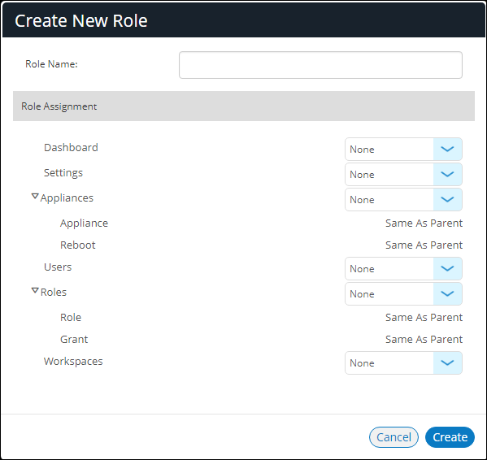Open the Roles permission dropdown
487x460 pixels.
[x=403, y=293]
